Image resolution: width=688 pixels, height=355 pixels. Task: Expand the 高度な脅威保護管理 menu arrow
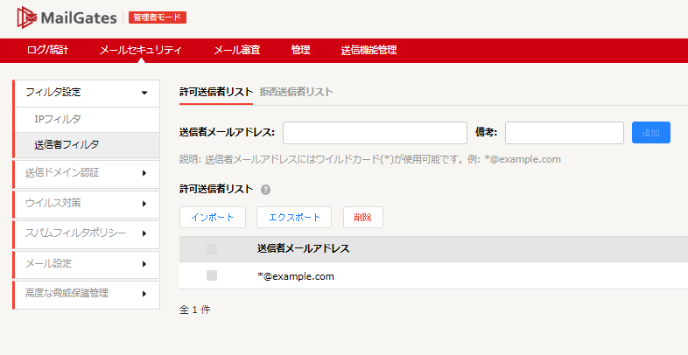click(144, 294)
